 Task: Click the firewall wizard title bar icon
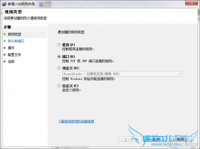4,4
